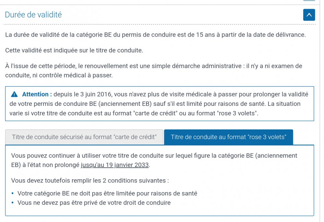Click the bullet about "raisons de santé"

[x=107, y=193]
